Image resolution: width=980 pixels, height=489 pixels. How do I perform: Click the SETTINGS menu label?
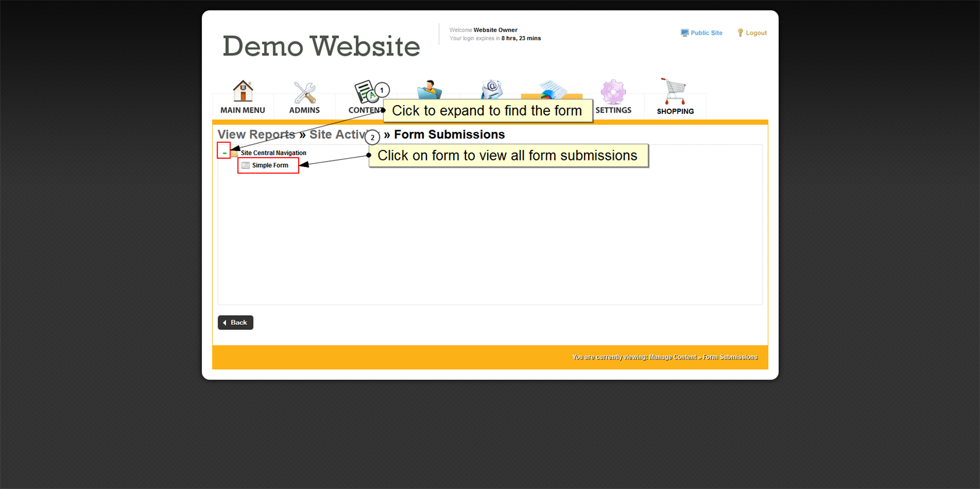[613, 110]
